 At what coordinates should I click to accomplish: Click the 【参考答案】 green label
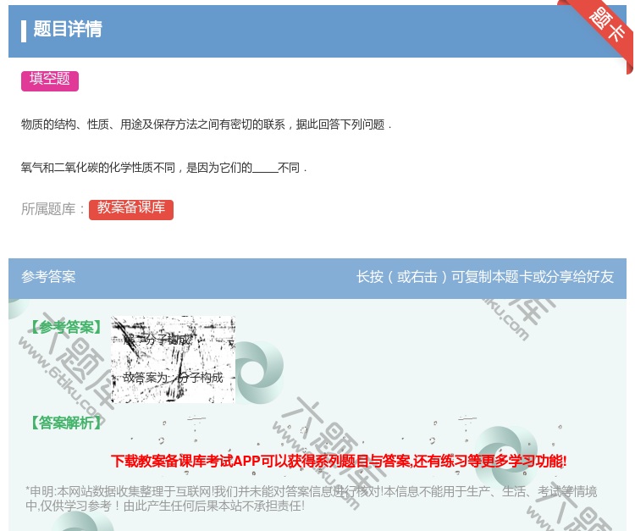point(66,327)
